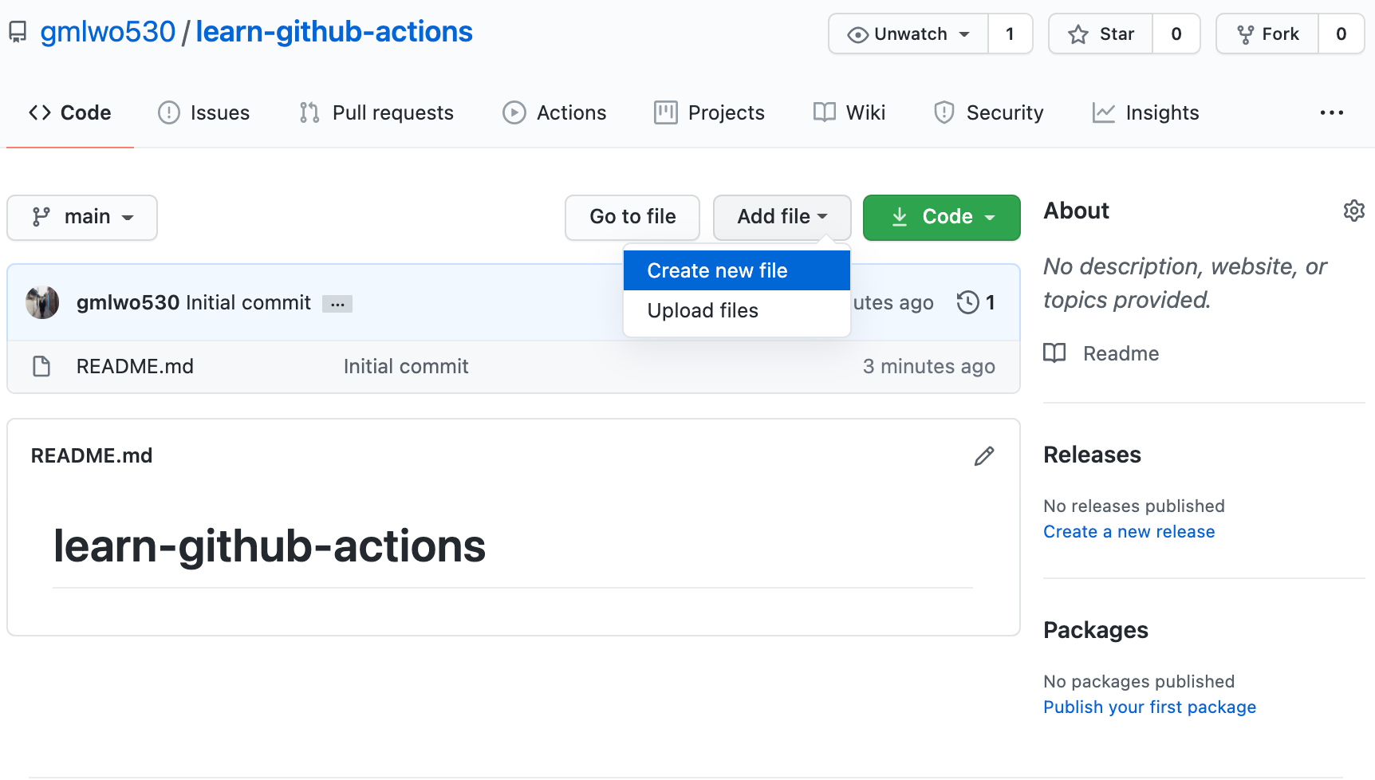
Task: Click the branch icon in the main selector
Action: click(41, 216)
